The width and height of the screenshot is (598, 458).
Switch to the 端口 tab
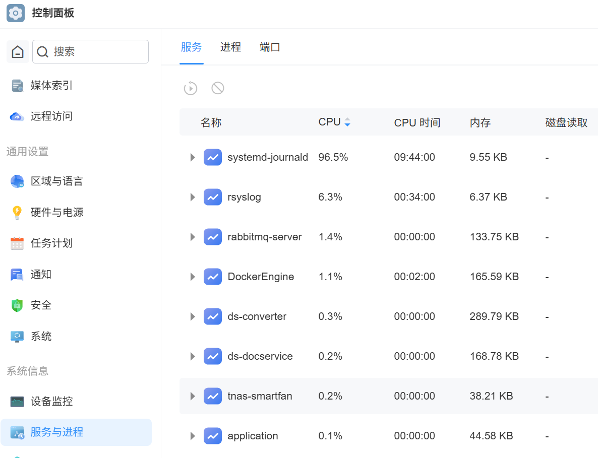point(270,47)
